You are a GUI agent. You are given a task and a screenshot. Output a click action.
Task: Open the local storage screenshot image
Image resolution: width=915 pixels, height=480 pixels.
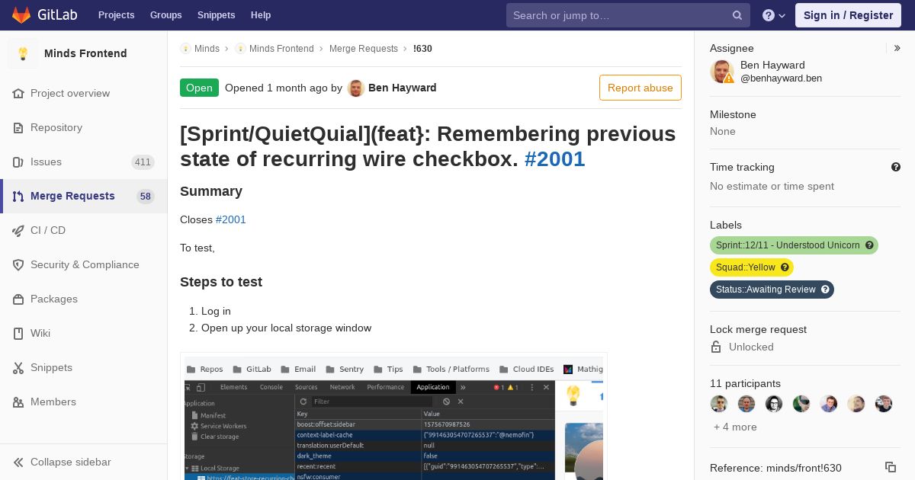coord(393,416)
